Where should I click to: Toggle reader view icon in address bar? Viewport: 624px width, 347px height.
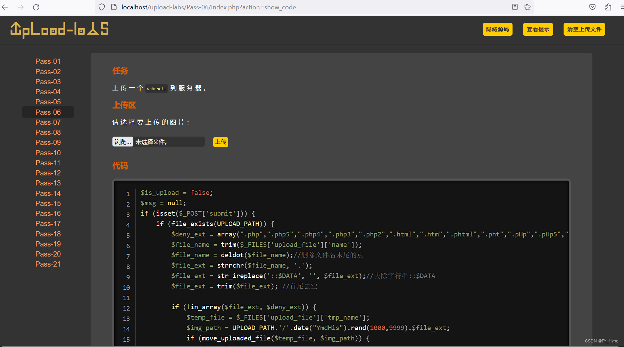click(x=515, y=7)
